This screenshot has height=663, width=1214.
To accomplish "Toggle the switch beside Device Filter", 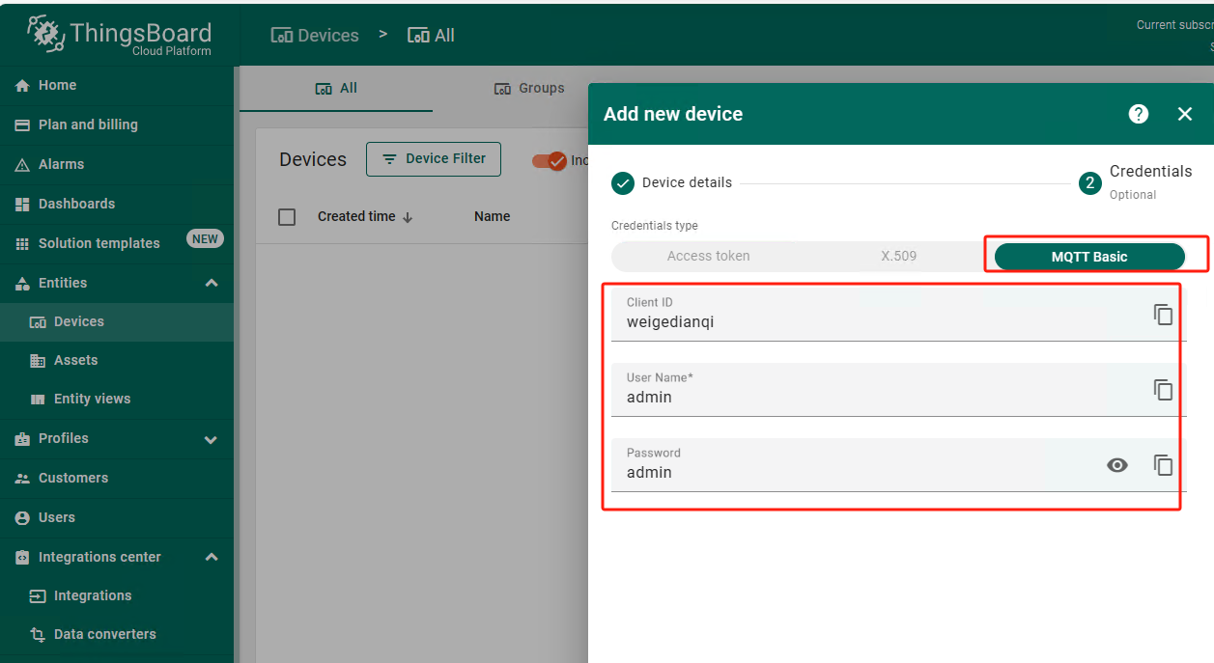I will click(x=549, y=161).
